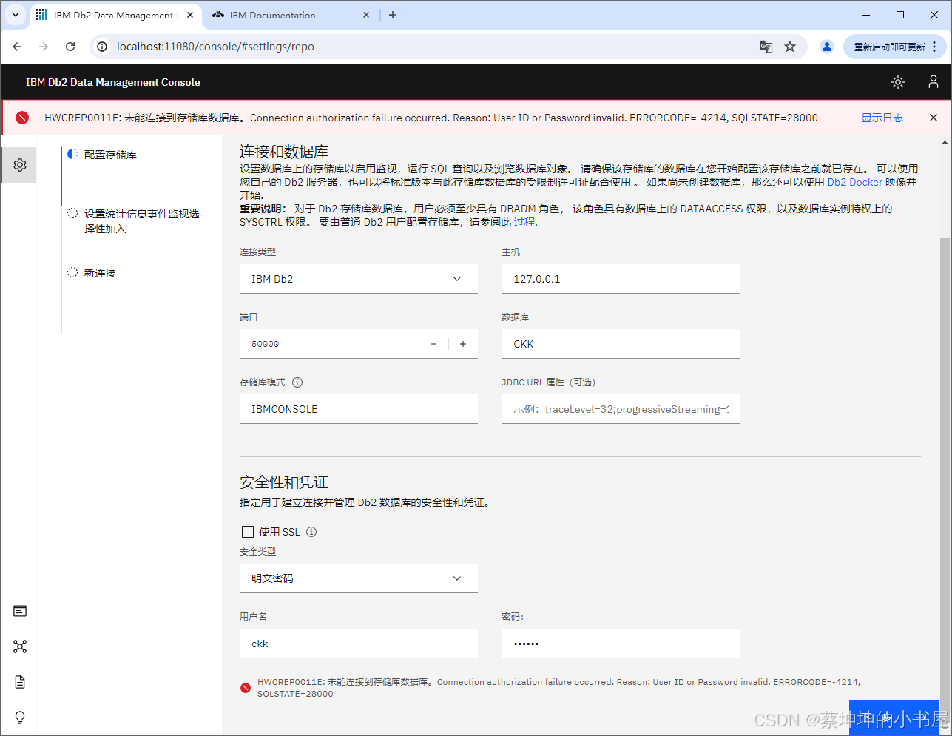
Task: Decrease port with the minus button
Action: coord(433,344)
